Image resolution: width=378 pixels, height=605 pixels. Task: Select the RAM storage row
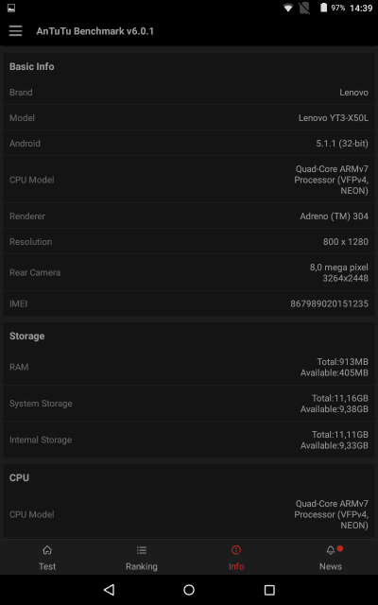(x=189, y=367)
